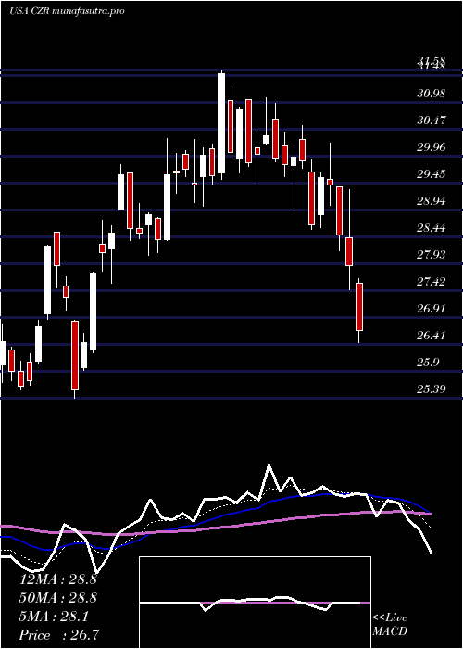463x649 pixels.
Task: Click the 30.98 price axis label
Action: (431, 94)
